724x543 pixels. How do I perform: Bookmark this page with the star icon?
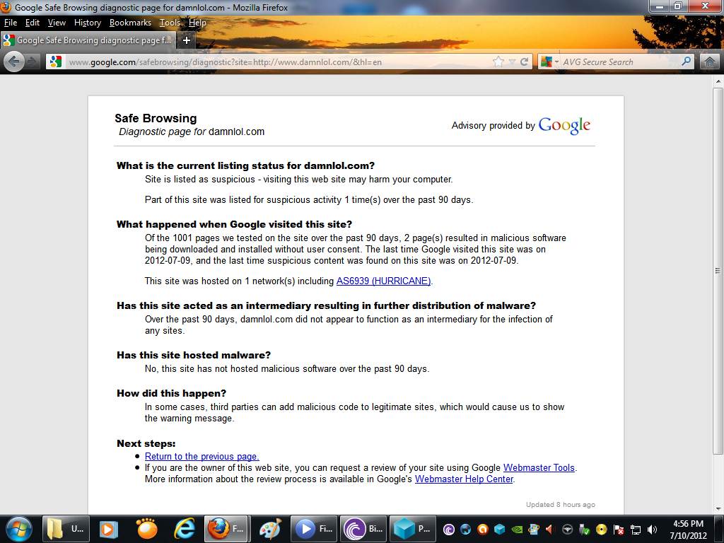pos(498,62)
